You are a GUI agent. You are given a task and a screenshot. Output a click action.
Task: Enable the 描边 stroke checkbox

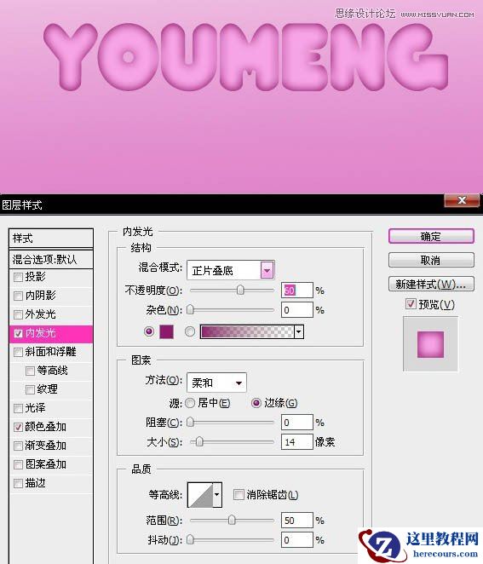[18, 483]
